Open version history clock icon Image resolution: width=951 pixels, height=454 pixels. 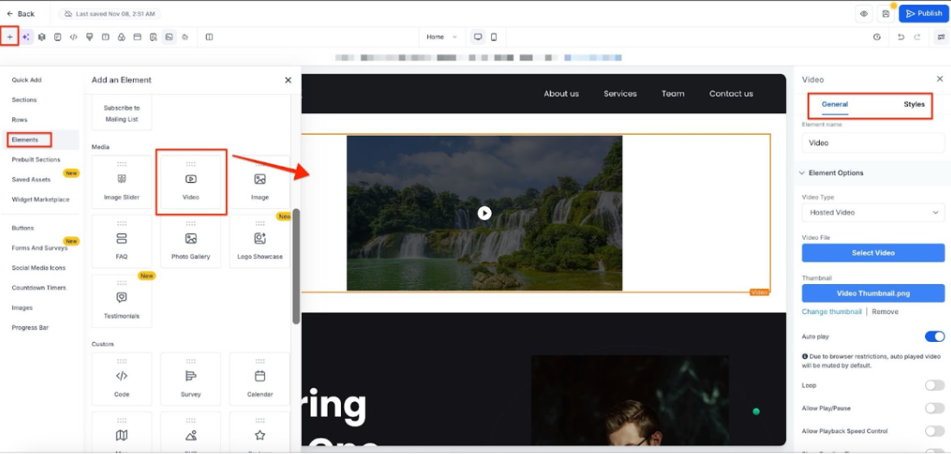point(877,37)
